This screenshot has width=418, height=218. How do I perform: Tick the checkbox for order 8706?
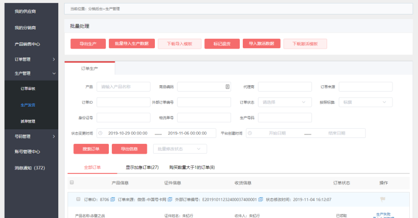[78, 199]
